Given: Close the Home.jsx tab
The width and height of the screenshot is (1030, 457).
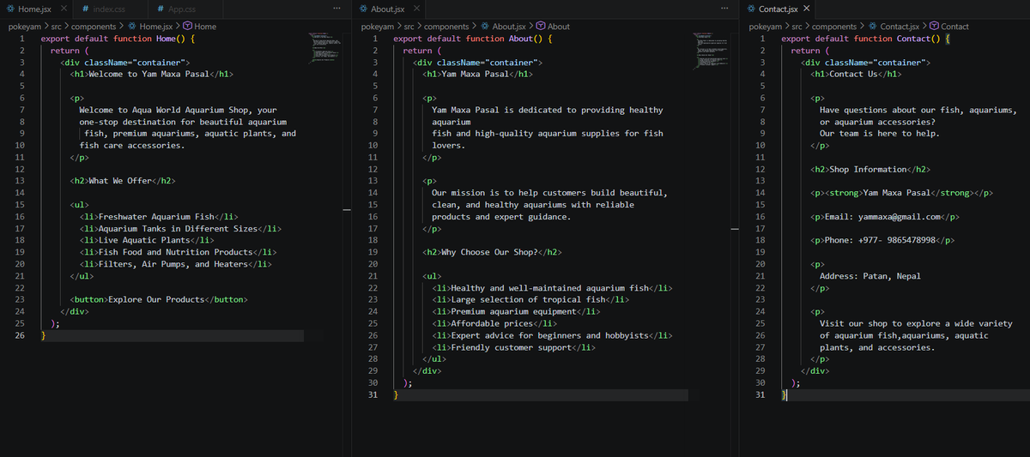Looking at the screenshot, I should 64,9.
